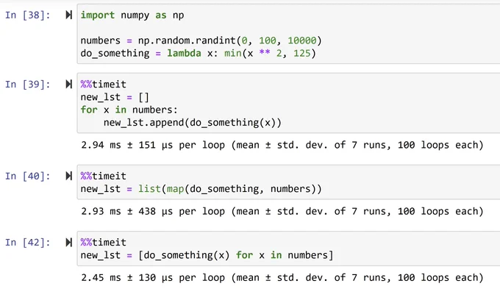Click inside the import numpy code cell
The height and width of the screenshot is (289, 500).
[x=288, y=34]
